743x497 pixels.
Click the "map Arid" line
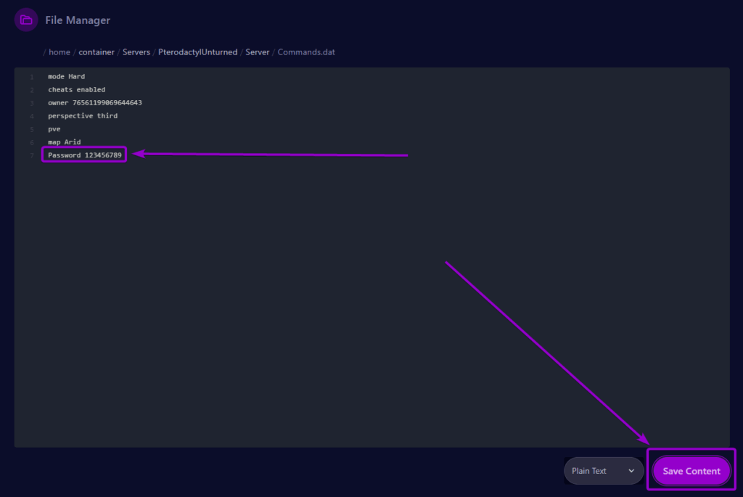point(65,142)
